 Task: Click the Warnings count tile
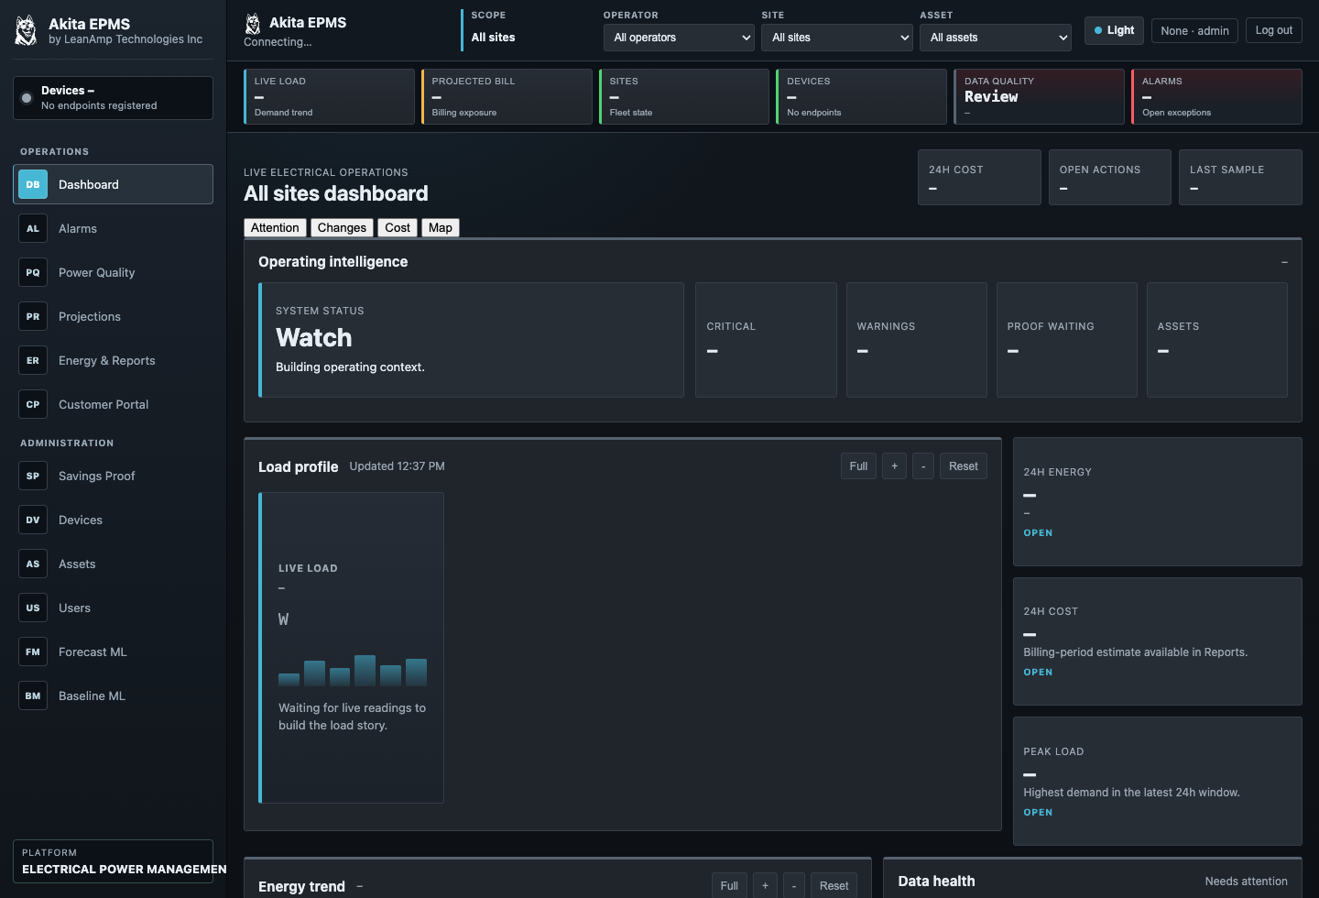[x=916, y=340]
